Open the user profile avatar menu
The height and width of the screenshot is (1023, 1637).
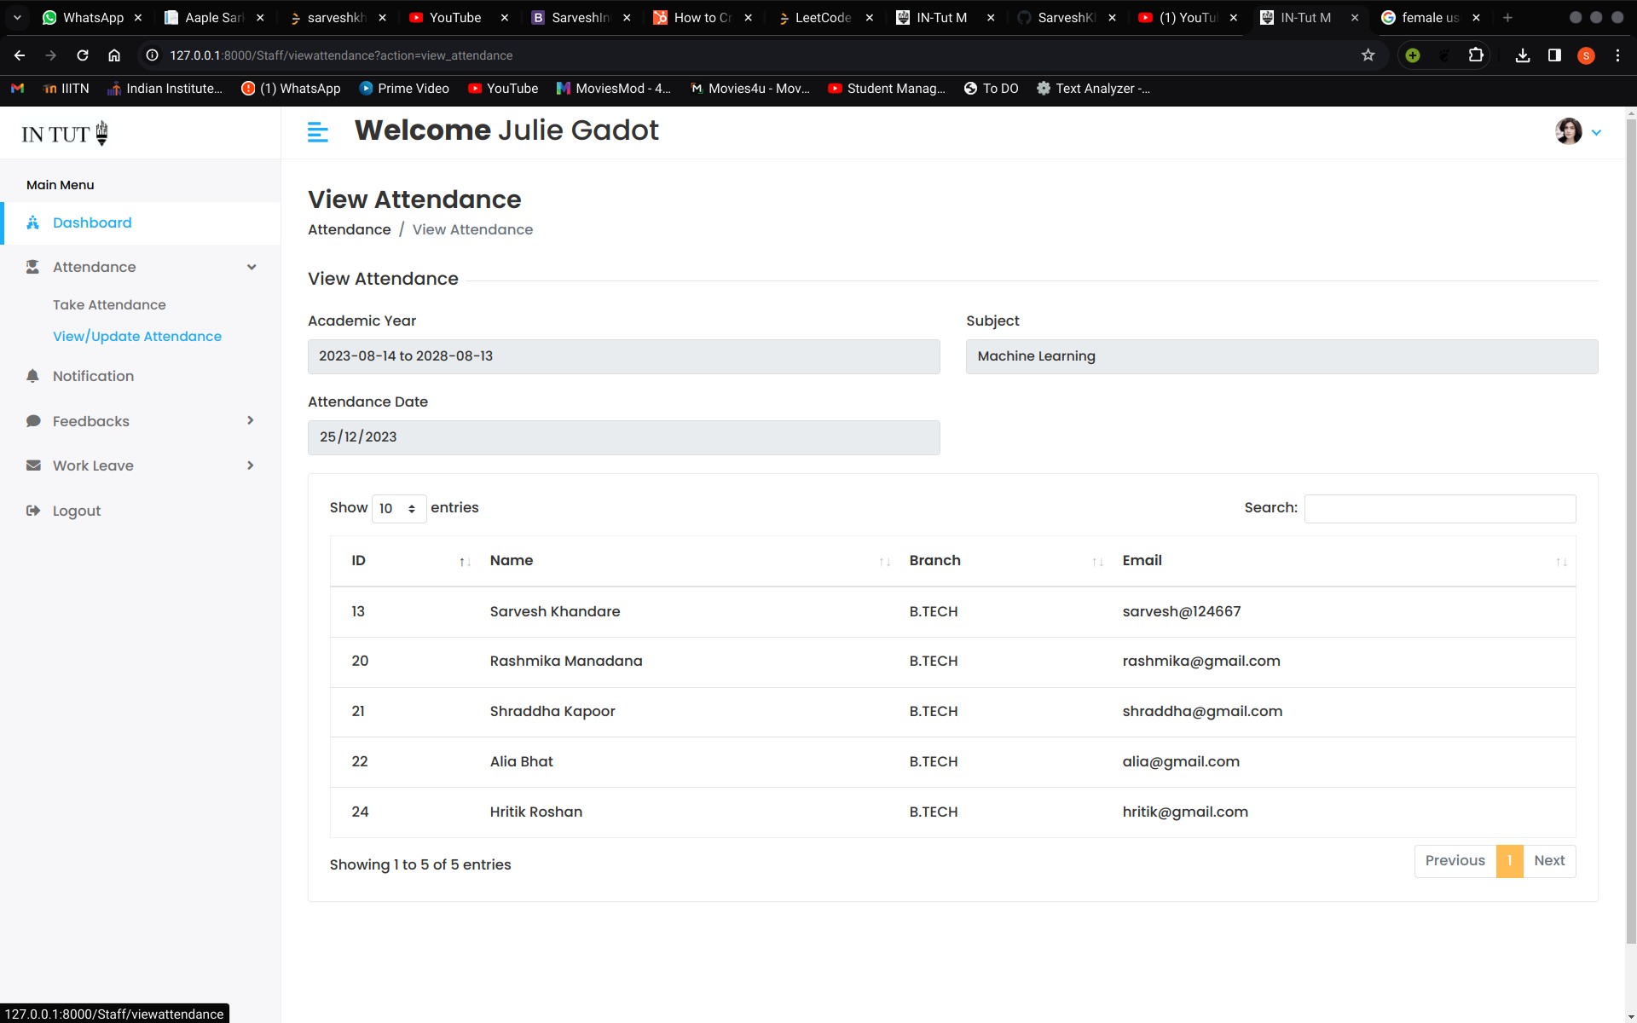point(1569,131)
